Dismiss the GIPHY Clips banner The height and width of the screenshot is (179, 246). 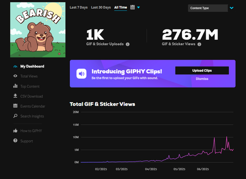click(x=202, y=79)
